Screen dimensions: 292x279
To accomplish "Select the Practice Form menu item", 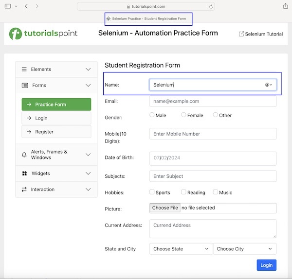I will 56,105.
